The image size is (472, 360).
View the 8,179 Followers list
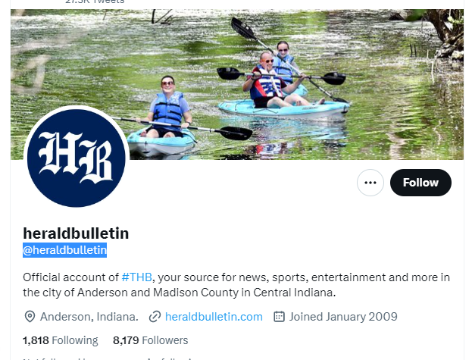click(151, 340)
